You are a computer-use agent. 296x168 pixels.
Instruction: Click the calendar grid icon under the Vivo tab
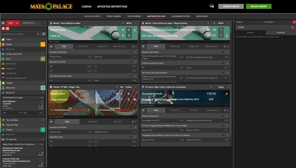7,28
